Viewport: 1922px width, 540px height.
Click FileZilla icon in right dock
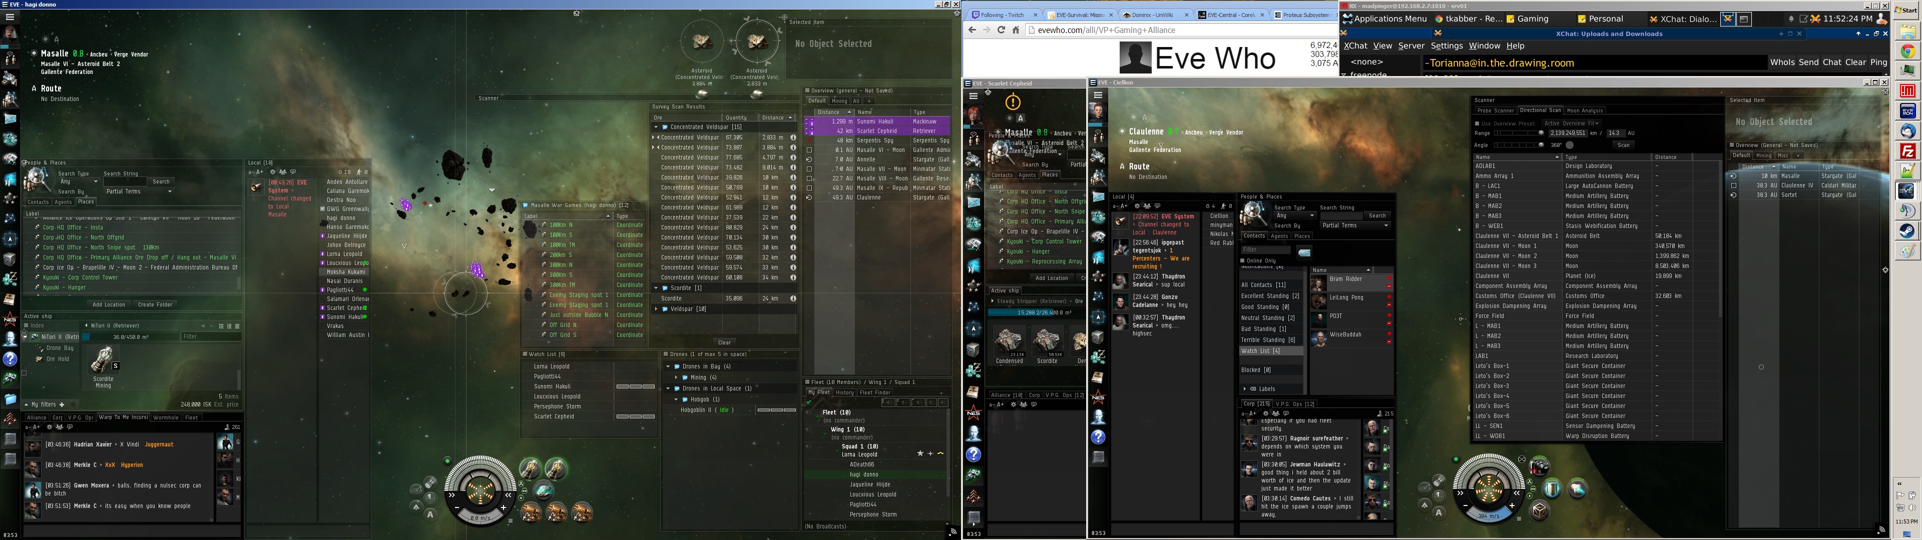tap(1907, 150)
